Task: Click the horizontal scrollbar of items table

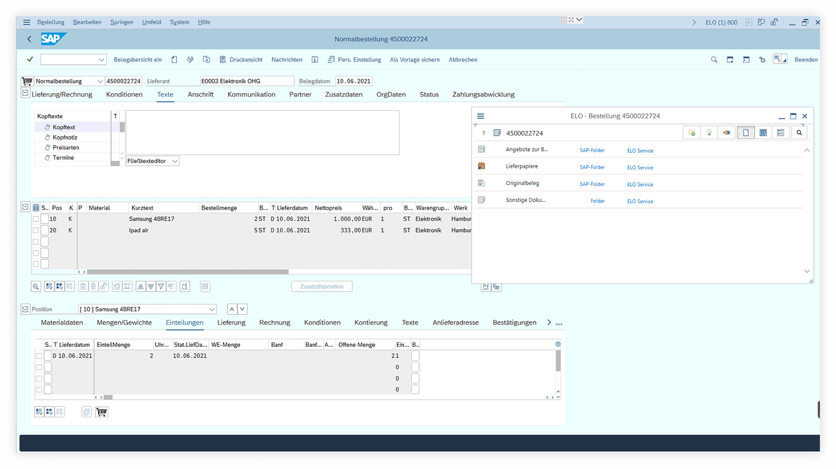Action: pyautogui.click(x=188, y=272)
